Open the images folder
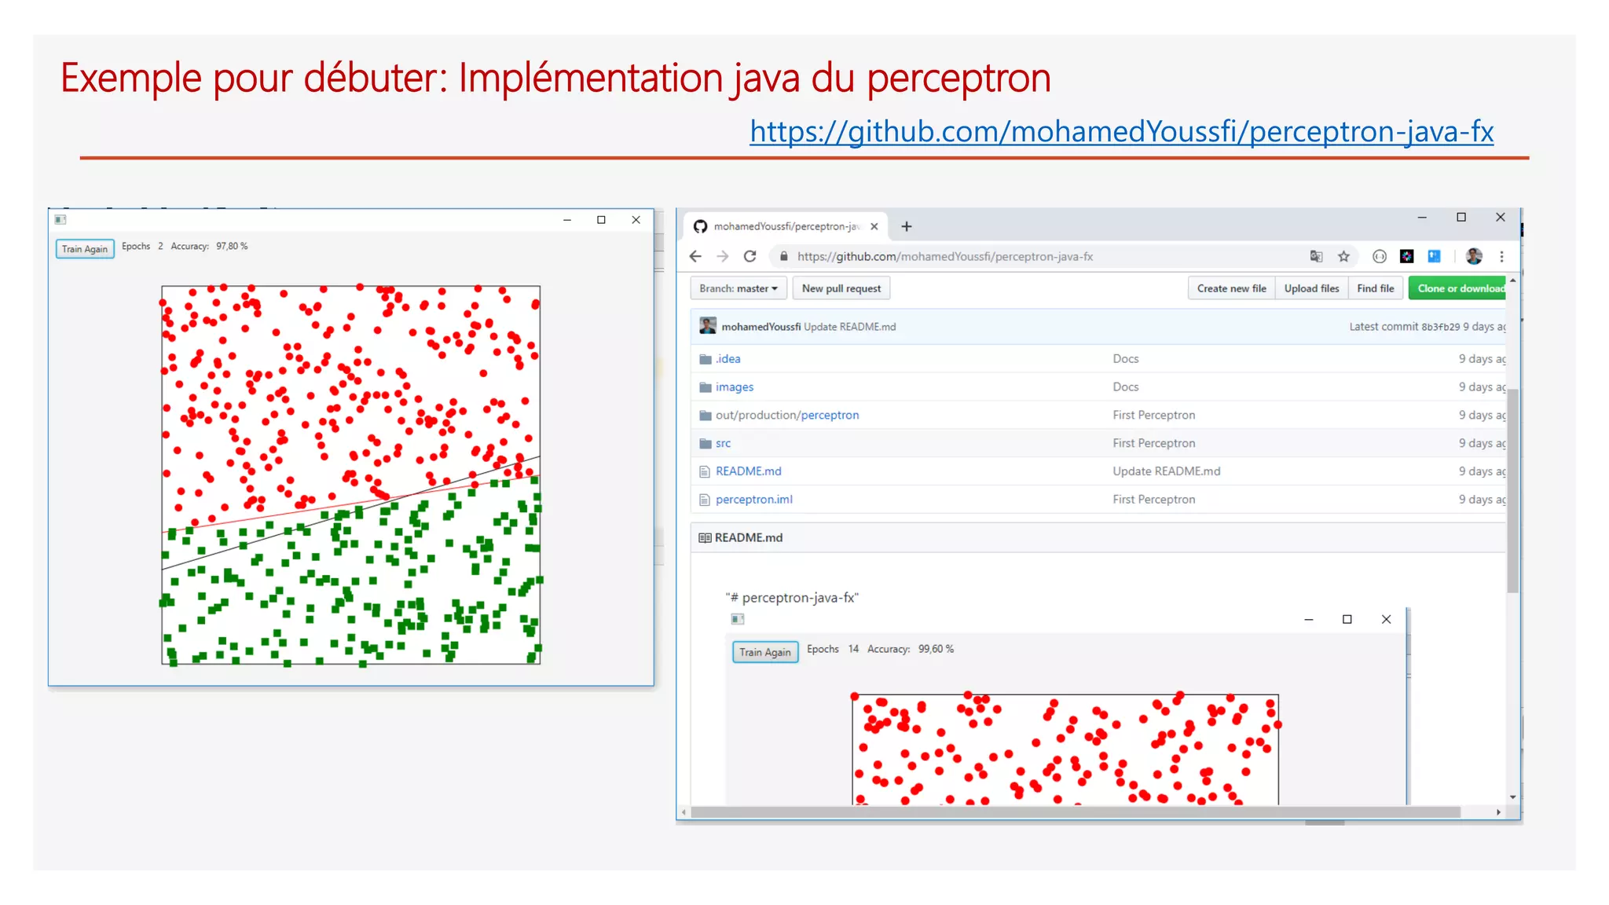 coord(735,387)
